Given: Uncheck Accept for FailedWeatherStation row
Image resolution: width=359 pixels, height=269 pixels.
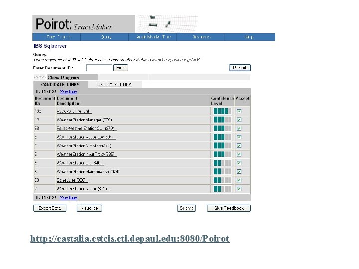Looking at the screenshot, I should point(239,129).
